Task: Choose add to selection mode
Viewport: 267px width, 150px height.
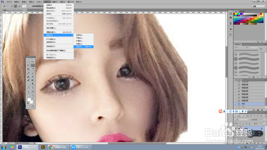Action: tap(15, 6)
